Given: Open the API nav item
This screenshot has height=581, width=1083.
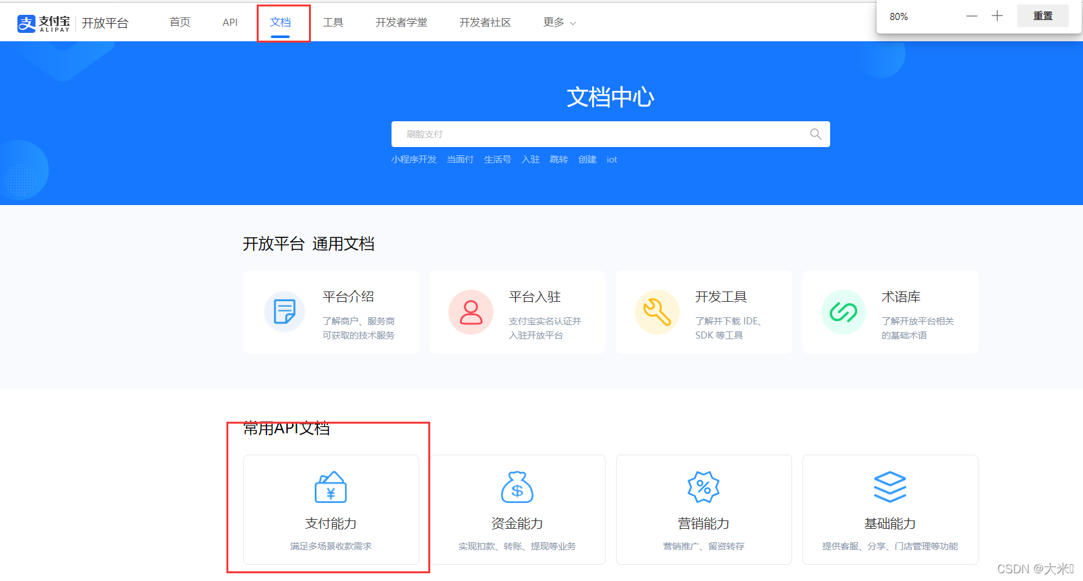Looking at the screenshot, I should pos(230,23).
